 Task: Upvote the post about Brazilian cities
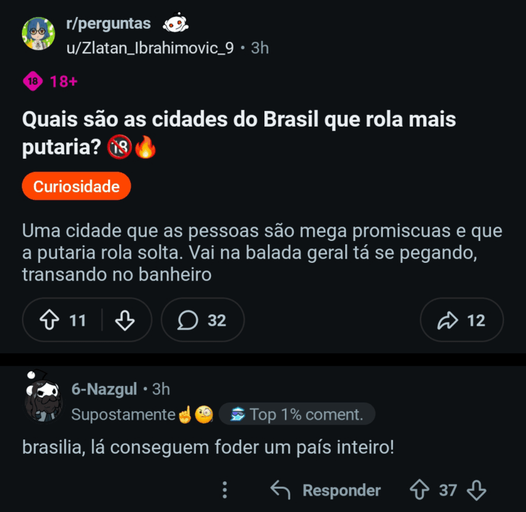(x=49, y=320)
